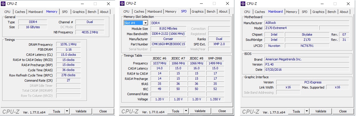This screenshot has height=117, width=356.
Task: Expand Tools dropdown arrow in Memory window
Action: coord(67,111)
